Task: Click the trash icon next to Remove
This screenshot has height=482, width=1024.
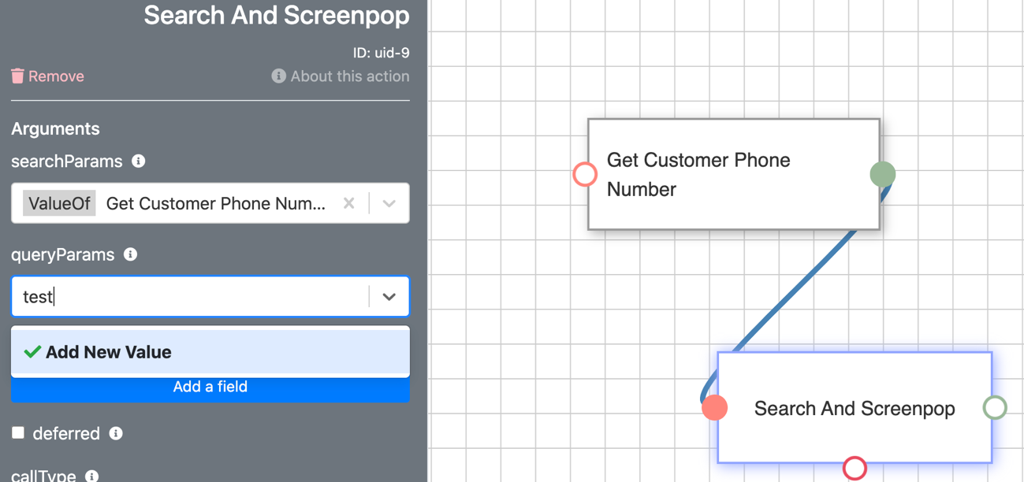Action: (x=17, y=76)
